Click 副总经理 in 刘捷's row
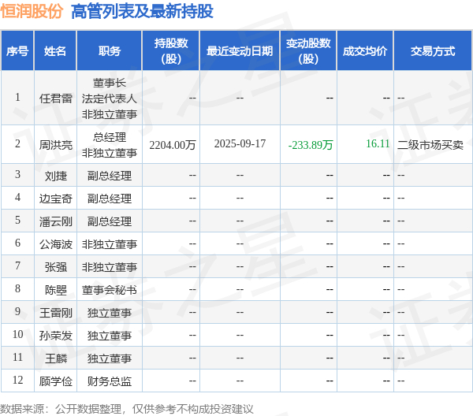 tap(110, 176)
